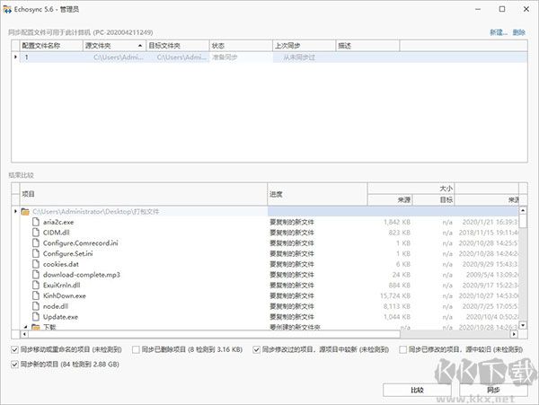Enable the 同步已删除项目 checkbox
This screenshot has height=405, width=539.
click(137, 348)
